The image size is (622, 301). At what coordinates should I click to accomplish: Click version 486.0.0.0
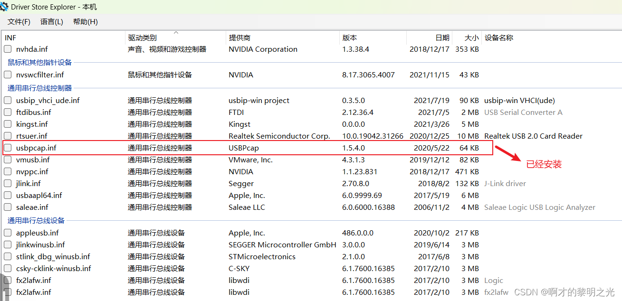357,233
